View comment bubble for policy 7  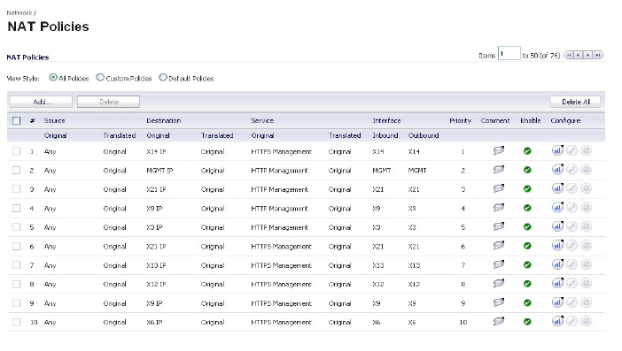499,264
